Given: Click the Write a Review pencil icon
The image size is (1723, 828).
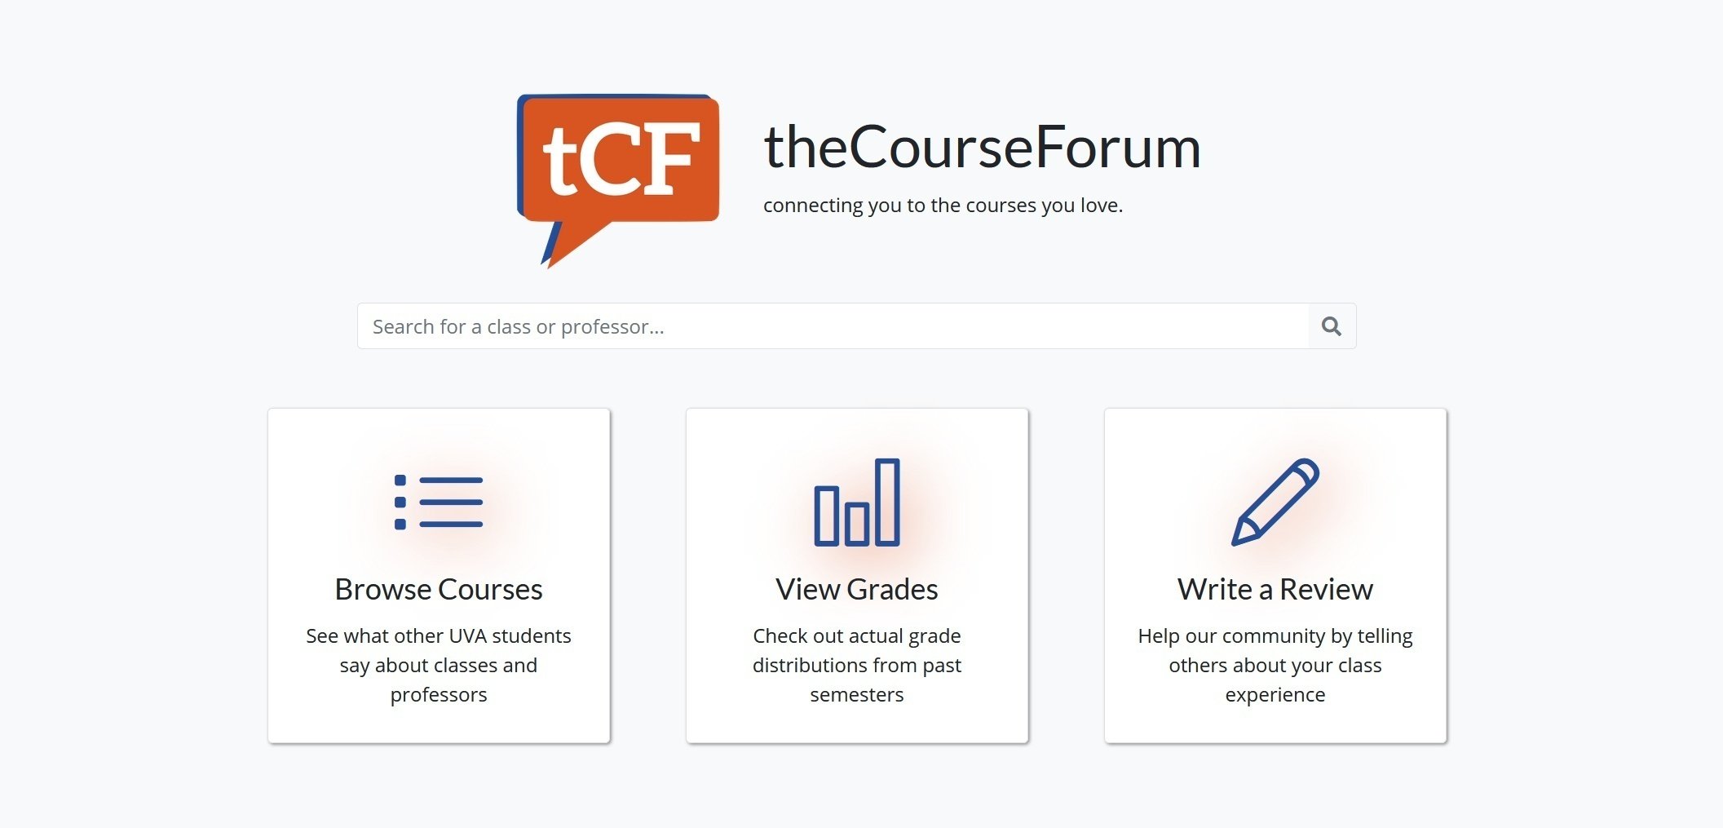Looking at the screenshot, I should 1275,502.
